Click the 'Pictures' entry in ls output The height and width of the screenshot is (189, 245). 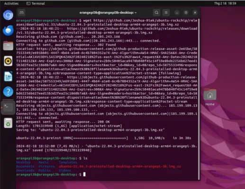click(x=46, y=166)
